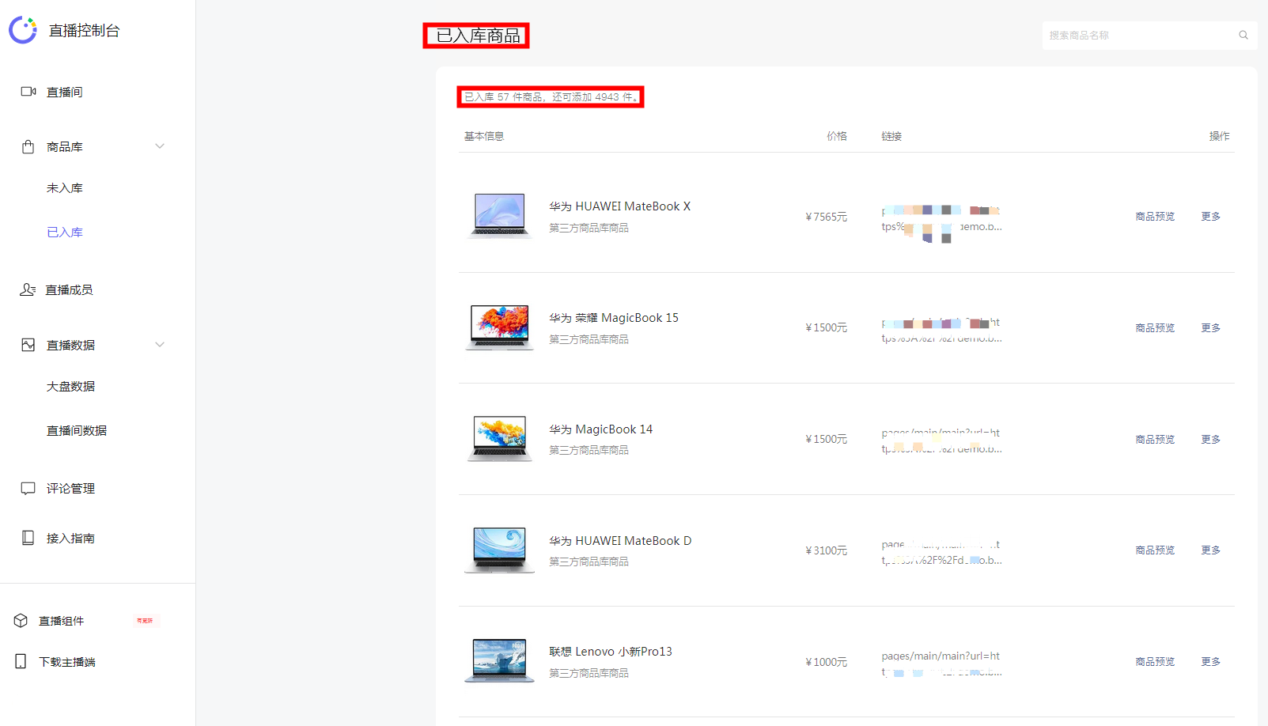Click the 价格 column header
Image resolution: width=1268 pixels, height=726 pixels.
point(837,136)
